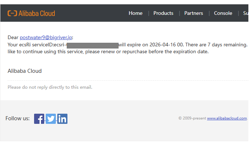This screenshot has width=252, height=151.
Task: Click the 'Alibaba Cloud' signature text in body
Action: tap(25, 71)
